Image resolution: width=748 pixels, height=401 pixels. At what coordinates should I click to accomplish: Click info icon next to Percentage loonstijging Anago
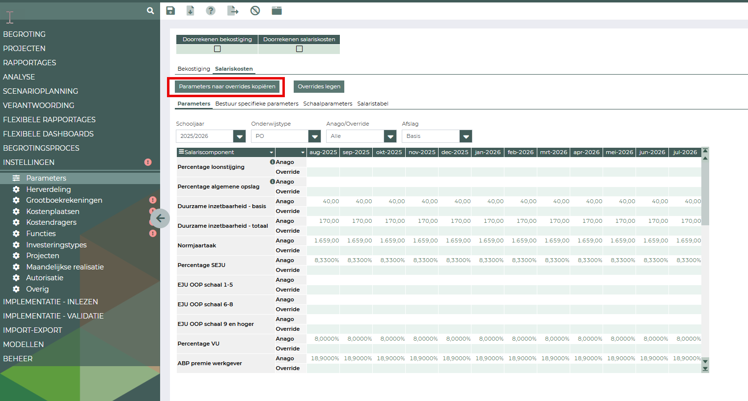272,162
